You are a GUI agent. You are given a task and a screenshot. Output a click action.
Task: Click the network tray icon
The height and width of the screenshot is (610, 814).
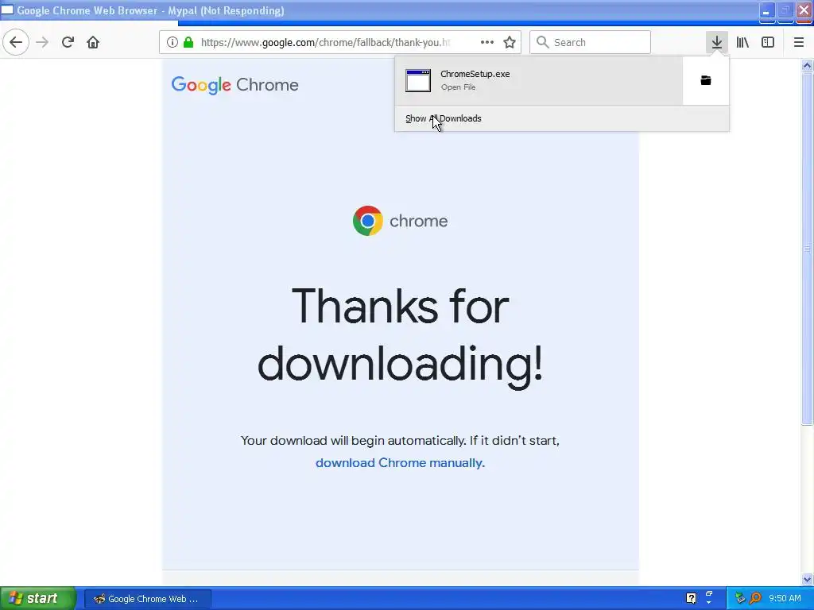click(740, 599)
